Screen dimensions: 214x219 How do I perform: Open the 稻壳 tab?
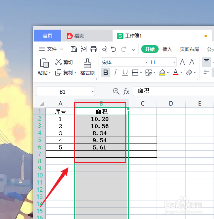click(87, 36)
